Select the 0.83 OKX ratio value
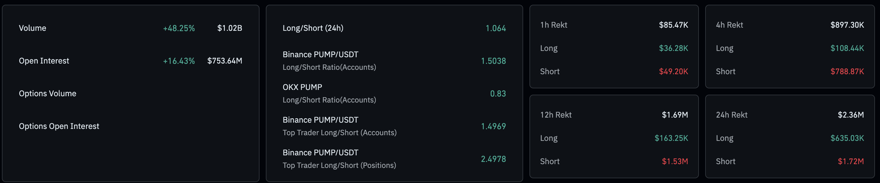The height and width of the screenshot is (183, 880). (x=498, y=93)
